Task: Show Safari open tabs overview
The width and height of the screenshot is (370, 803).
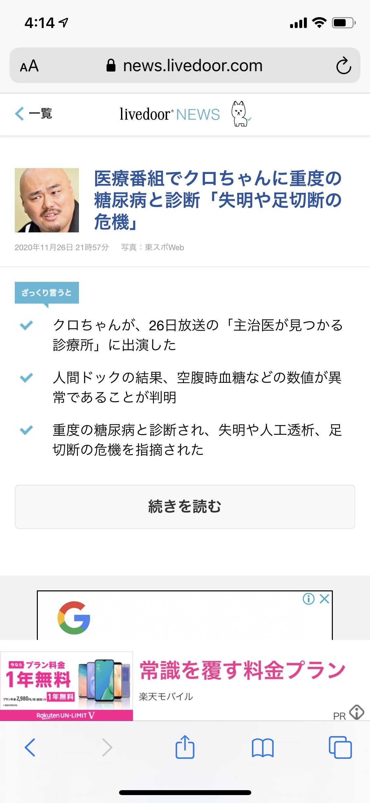Action: [340, 747]
